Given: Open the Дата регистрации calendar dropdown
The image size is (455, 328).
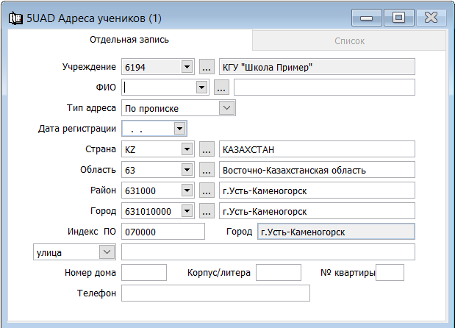Looking at the screenshot, I should click(x=179, y=128).
